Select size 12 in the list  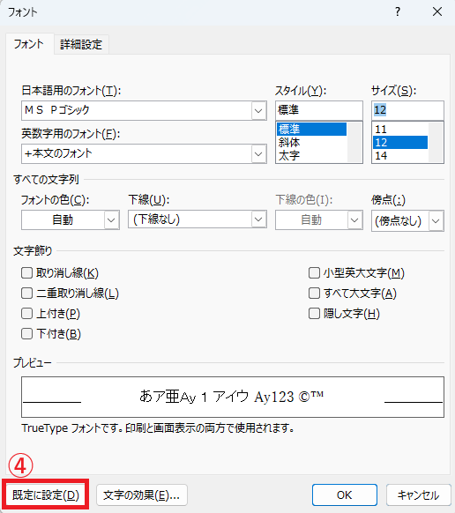400,142
